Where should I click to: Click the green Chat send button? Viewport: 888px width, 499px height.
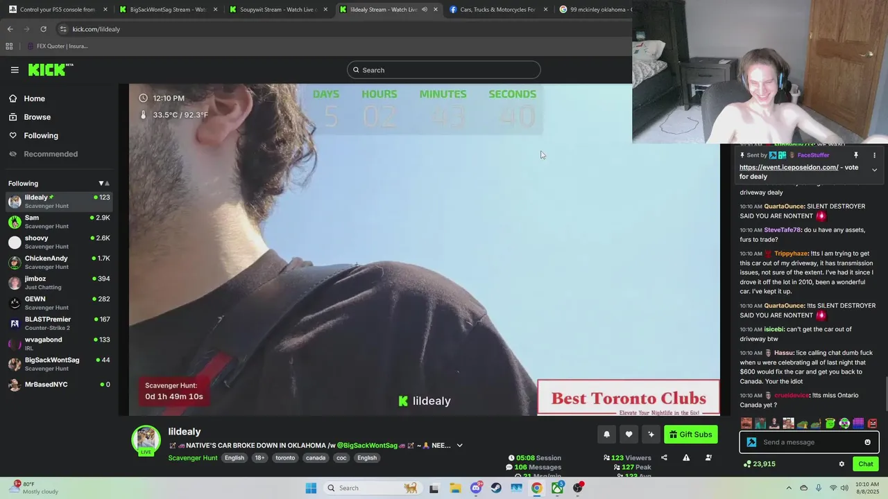coord(866,464)
